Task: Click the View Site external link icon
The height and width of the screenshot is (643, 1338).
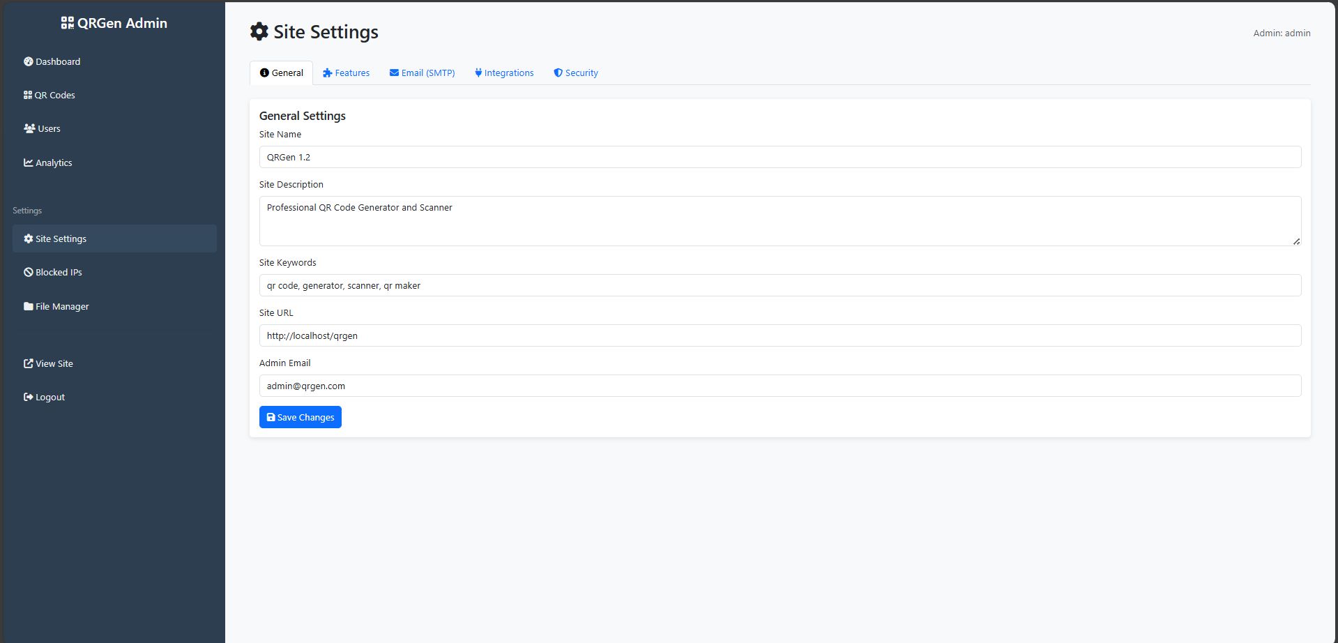Action: click(x=29, y=363)
